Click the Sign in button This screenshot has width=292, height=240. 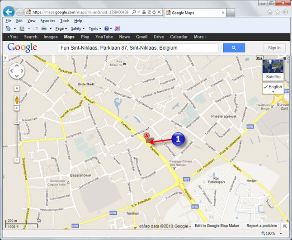[x=274, y=48]
